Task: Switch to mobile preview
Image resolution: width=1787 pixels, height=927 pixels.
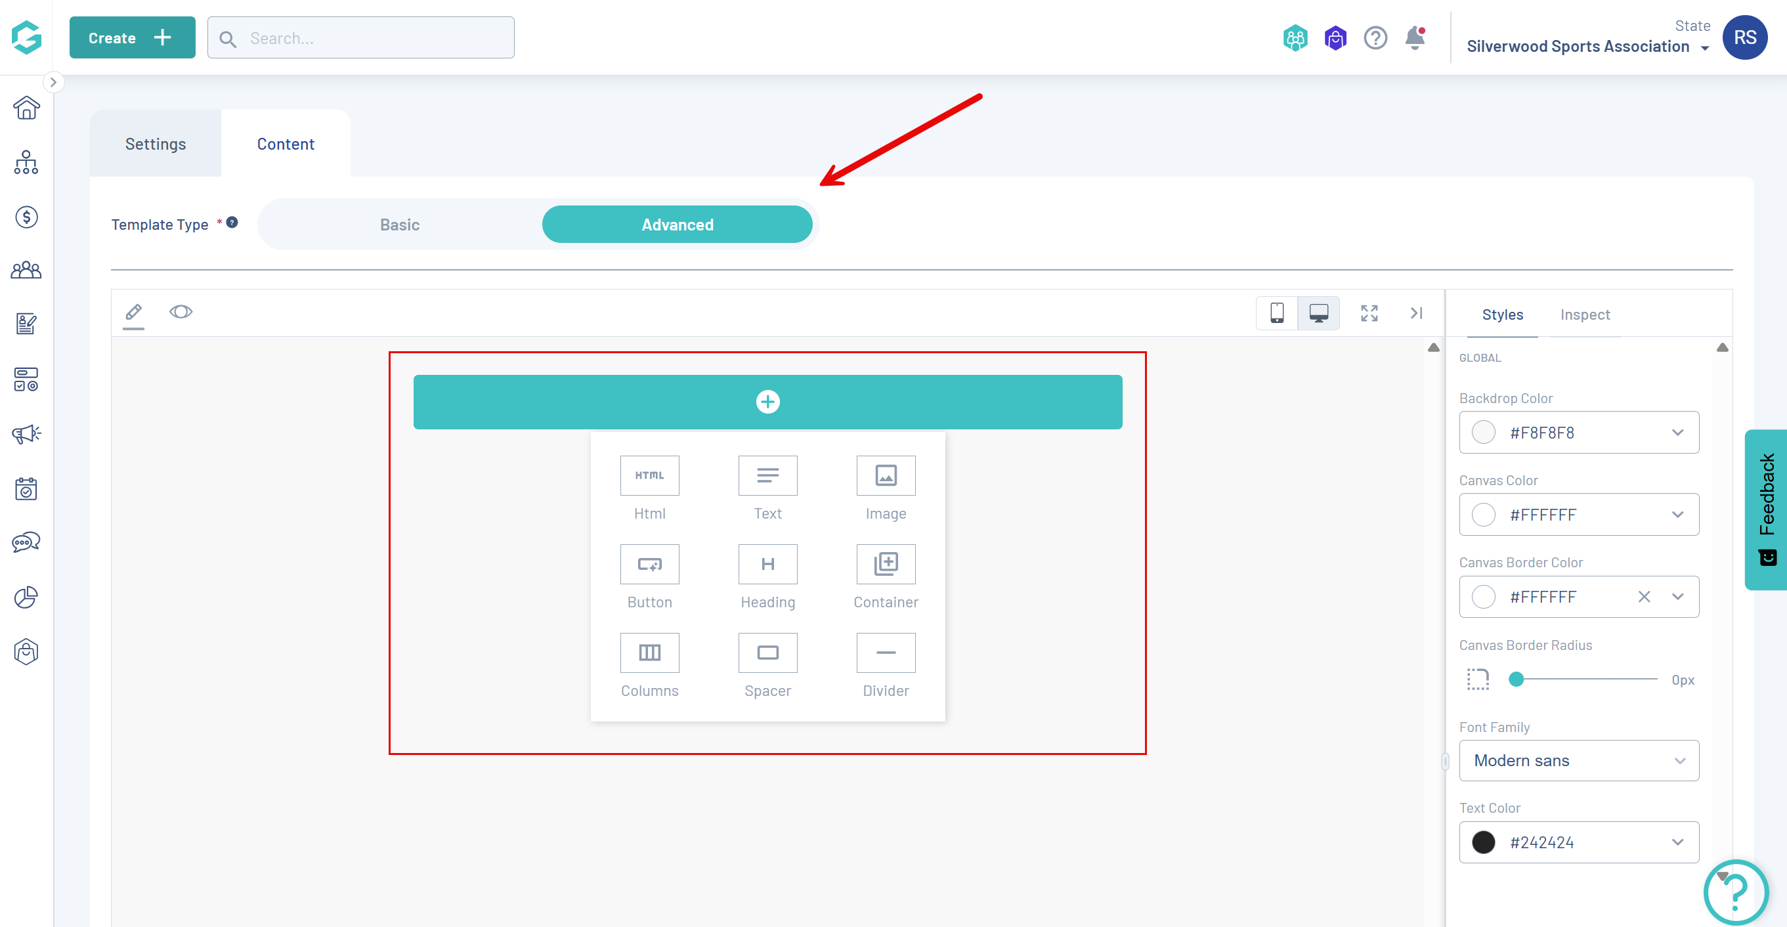Action: coord(1276,314)
